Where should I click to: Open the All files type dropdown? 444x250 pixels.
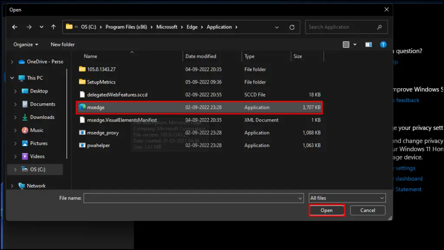(347, 198)
